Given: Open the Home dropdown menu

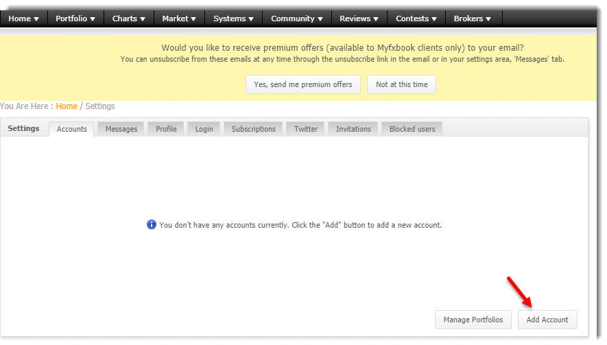Looking at the screenshot, I should click(x=23, y=19).
